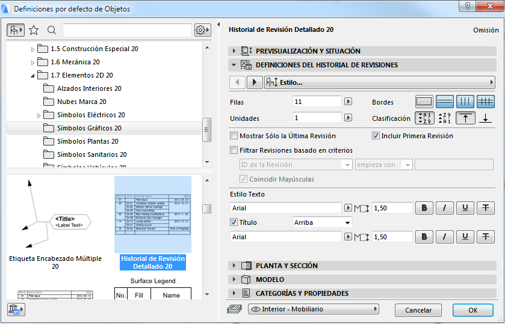
Task: Open the Filas value arrow button
Action: (x=348, y=102)
